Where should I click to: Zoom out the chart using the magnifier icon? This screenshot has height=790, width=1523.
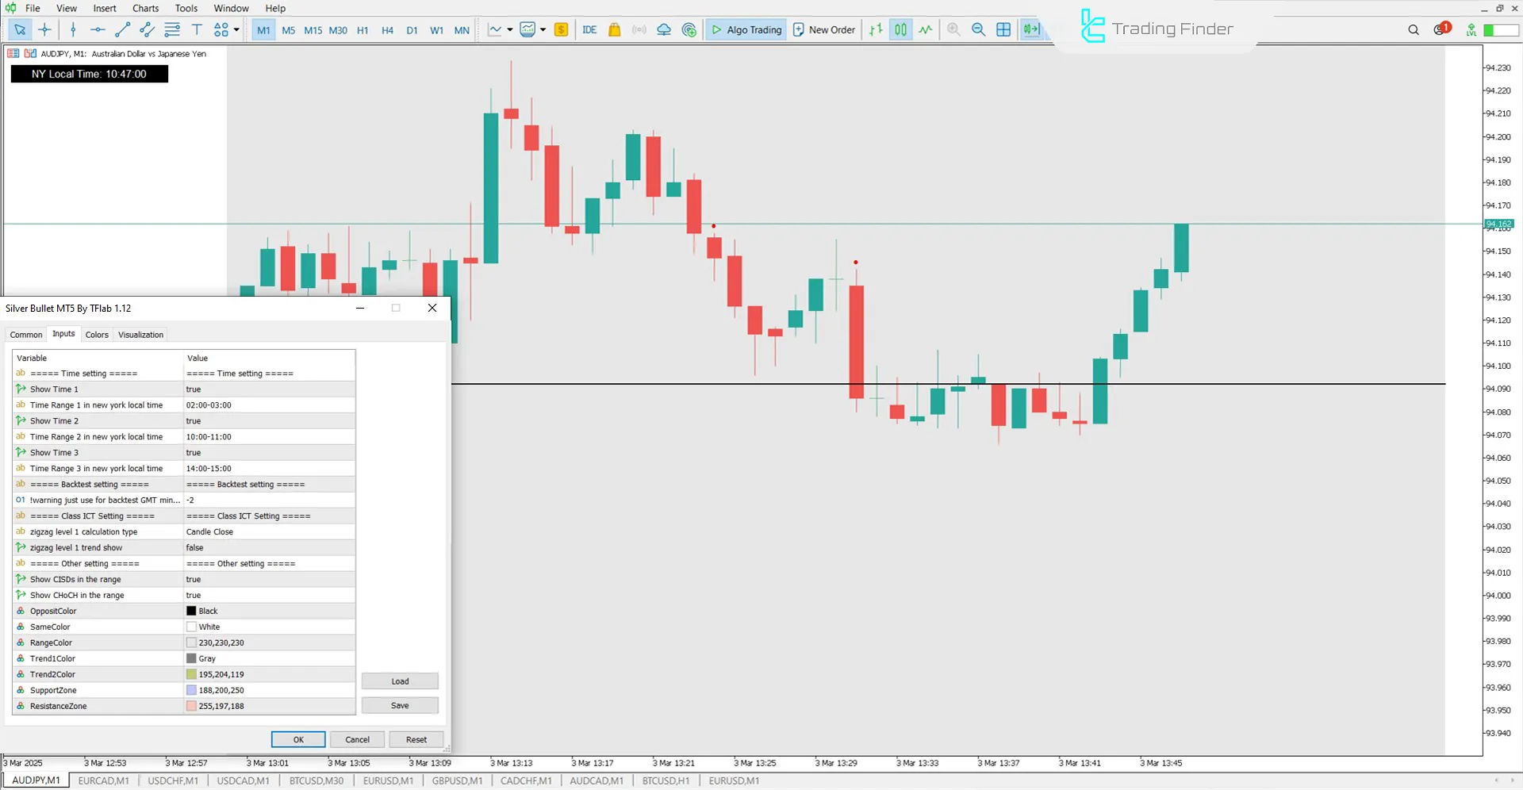[x=978, y=29]
